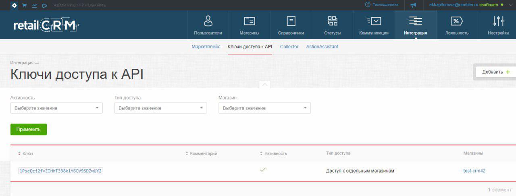Open the Справочники section
This screenshot has height=196, width=516.
coord(291,25)
